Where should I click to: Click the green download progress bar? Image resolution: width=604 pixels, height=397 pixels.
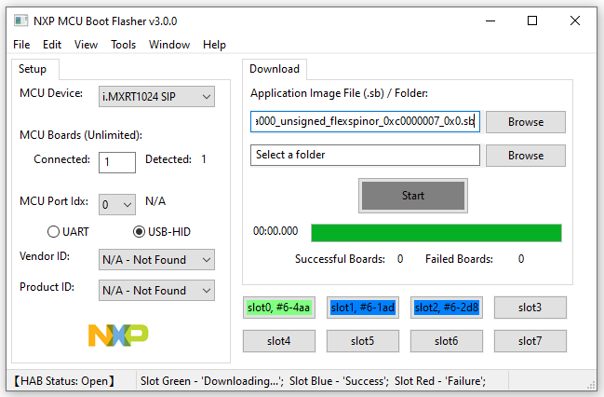point(436,233)
